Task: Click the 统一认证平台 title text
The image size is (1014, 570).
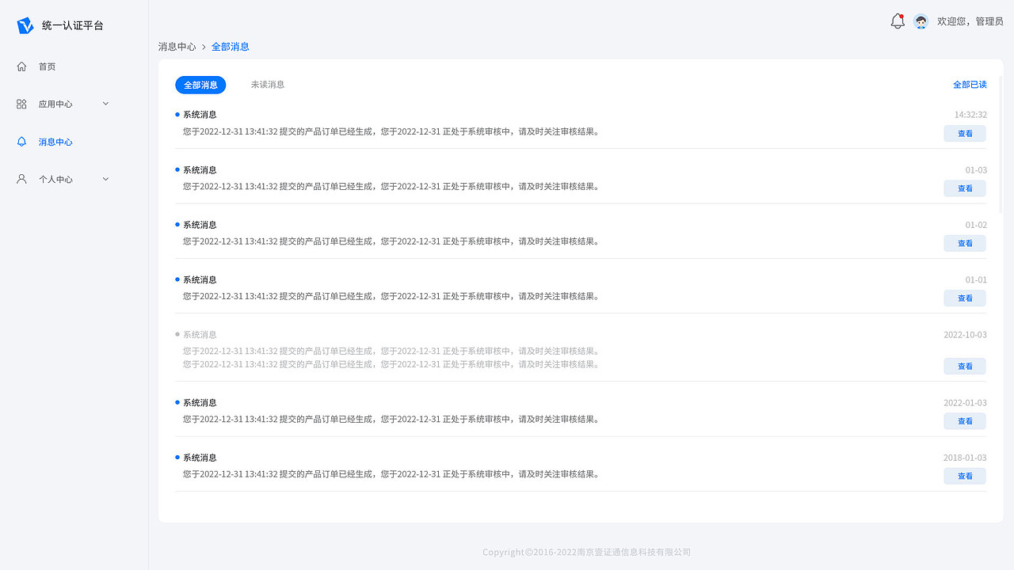Action: coord(73,25)
